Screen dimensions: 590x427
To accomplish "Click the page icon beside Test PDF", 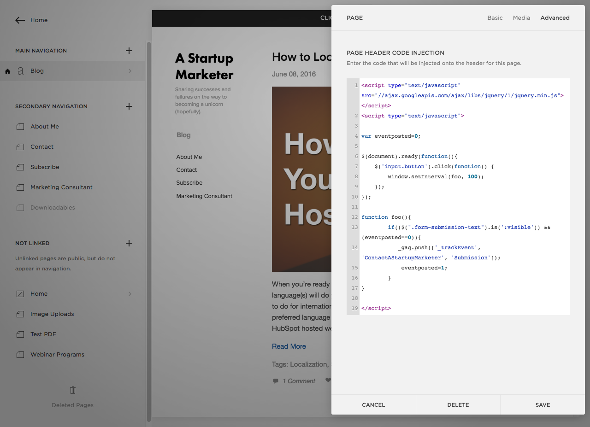I will (20, 334).
